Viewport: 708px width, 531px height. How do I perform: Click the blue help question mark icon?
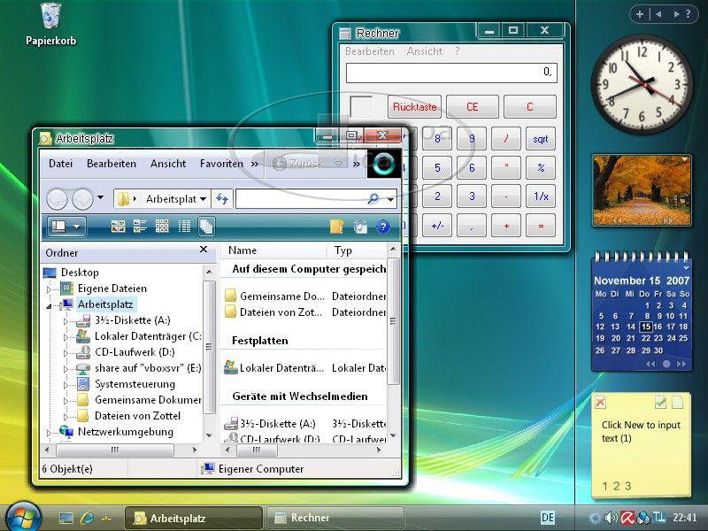pyautogui.click(x=383, y=227)
